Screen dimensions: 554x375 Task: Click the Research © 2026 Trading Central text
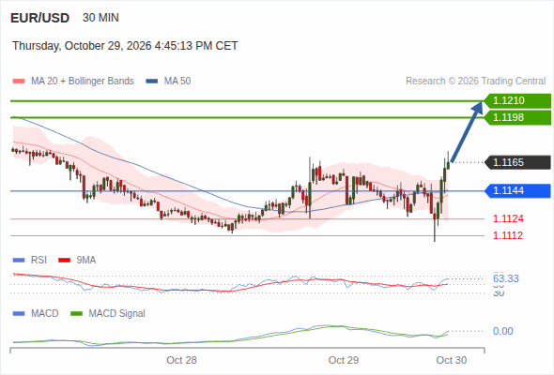tap(475, 82)
